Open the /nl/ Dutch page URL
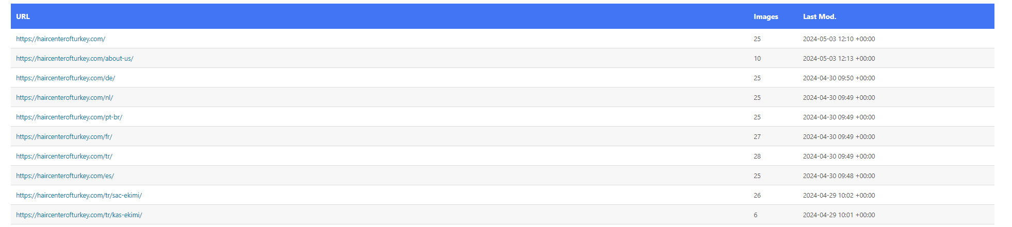 [64, 98]
